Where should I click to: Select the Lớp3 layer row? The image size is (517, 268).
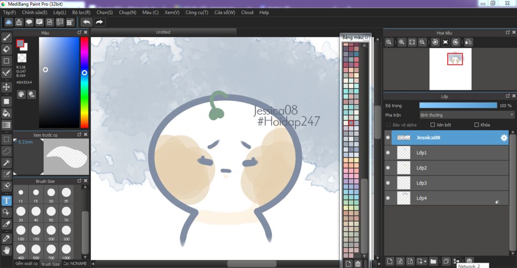coord(447,183)
